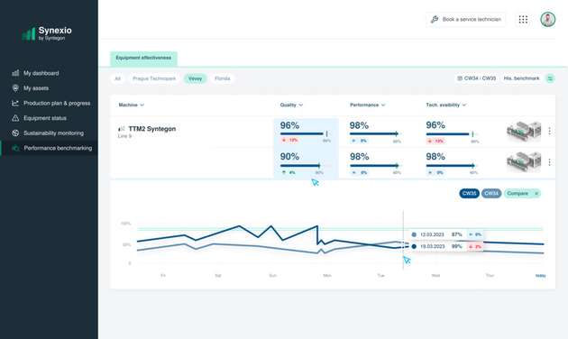
Task: Toggle the CW35 chart series
Action: (469, 194)
